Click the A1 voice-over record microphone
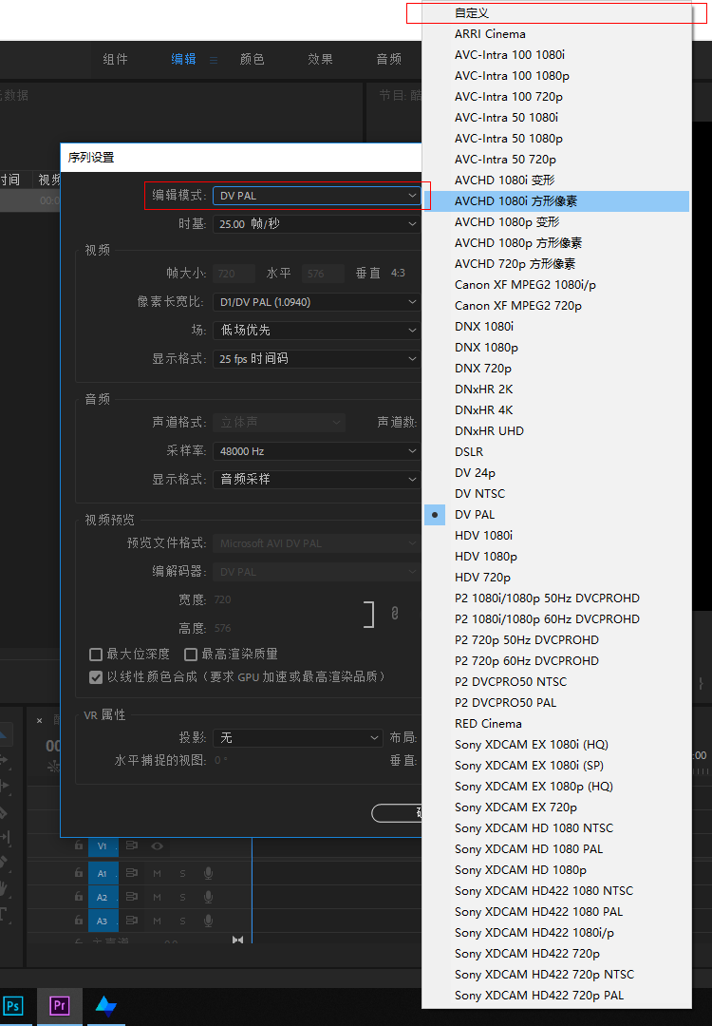This screenshot has height=1026, width=712. coord(208,873)
